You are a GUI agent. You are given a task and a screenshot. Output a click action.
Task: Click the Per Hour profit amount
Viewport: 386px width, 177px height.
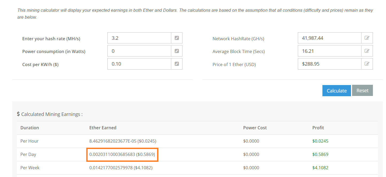pos(320,141)
